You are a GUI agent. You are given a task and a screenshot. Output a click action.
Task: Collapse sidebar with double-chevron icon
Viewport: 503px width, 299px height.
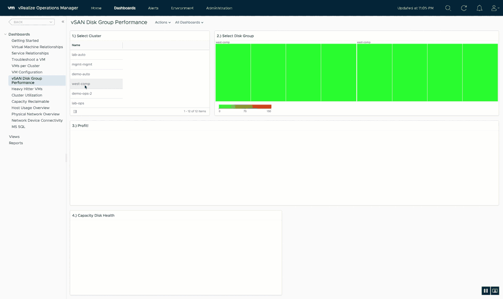pos(63,22)
